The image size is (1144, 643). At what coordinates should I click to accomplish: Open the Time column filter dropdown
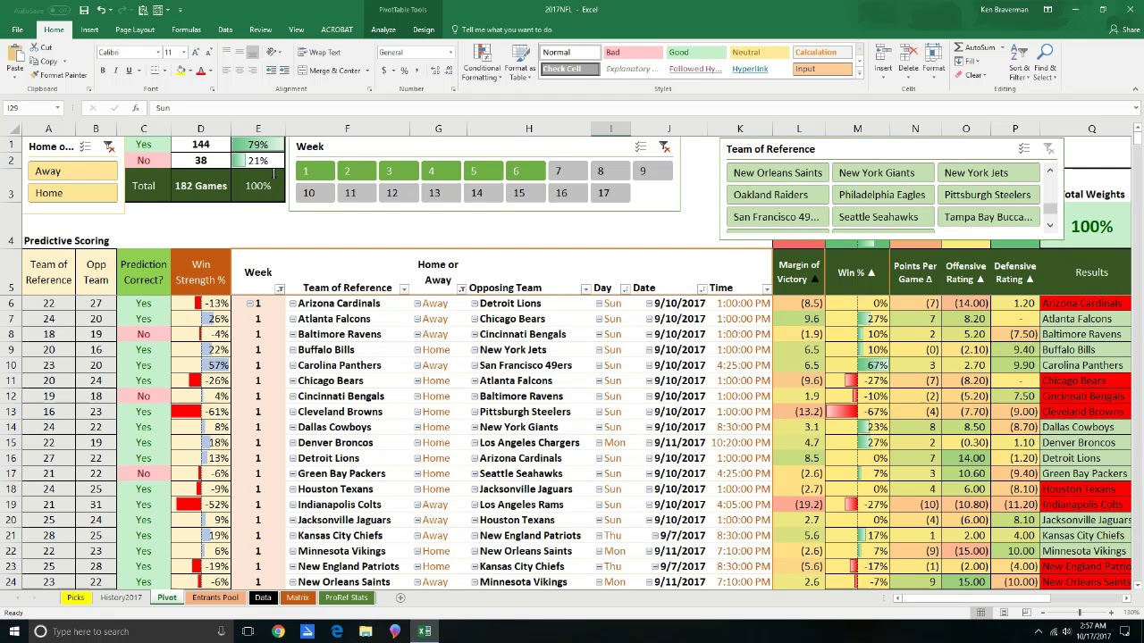point(767,288)
